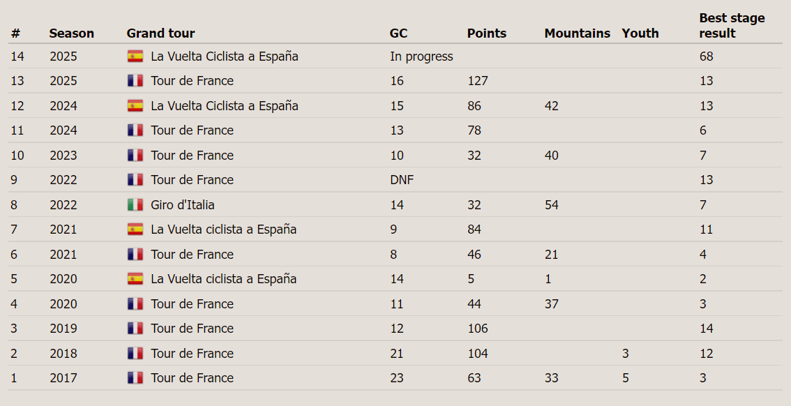Open the Giro d'Italia 2022 link
Viewport: 791px width, 406px height.
pyautogui.click(x=182, y=205)
